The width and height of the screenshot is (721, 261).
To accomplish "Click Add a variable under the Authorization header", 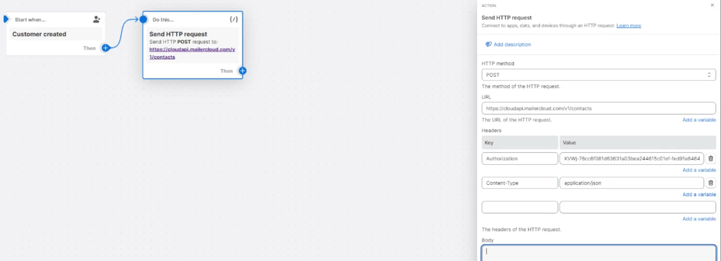I will 699,170.
